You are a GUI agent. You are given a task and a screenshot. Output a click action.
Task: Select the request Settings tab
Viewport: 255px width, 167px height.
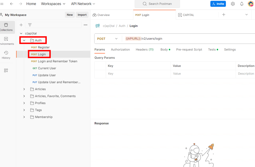230,49
